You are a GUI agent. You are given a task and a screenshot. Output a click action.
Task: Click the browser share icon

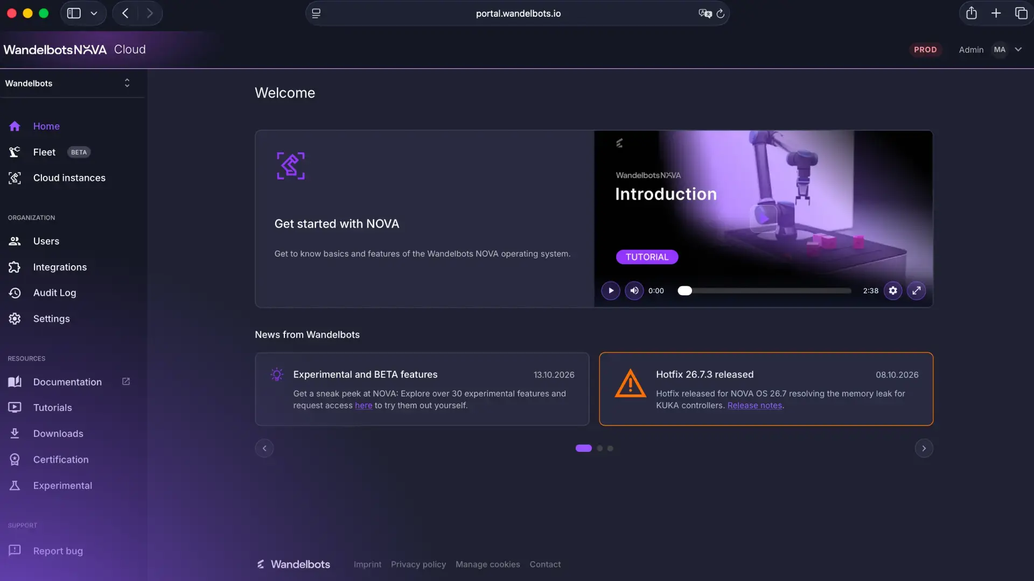972,13
